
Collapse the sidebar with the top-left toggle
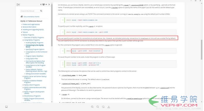pos(18,5)
